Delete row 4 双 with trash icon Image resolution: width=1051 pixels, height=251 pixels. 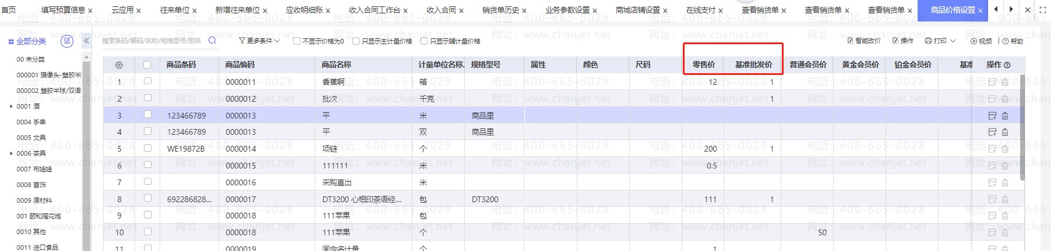coord(1005,132)
